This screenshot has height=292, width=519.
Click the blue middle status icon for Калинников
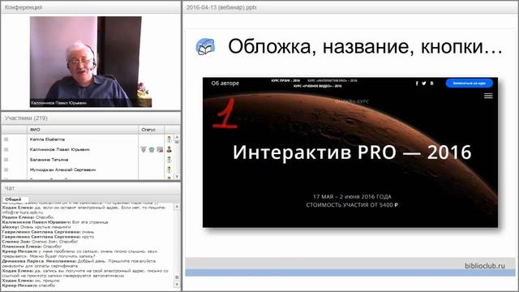pyautogui.click(x=152, y=149)
